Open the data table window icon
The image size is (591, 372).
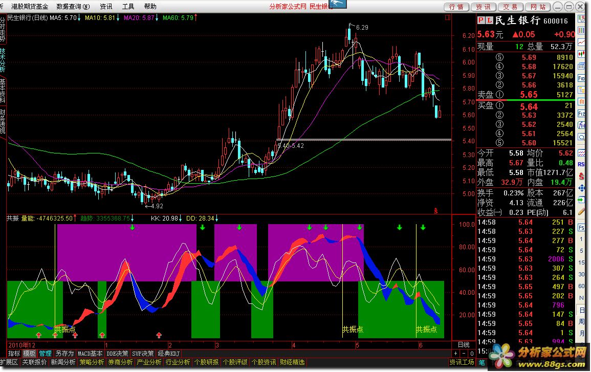coord(581,67)
